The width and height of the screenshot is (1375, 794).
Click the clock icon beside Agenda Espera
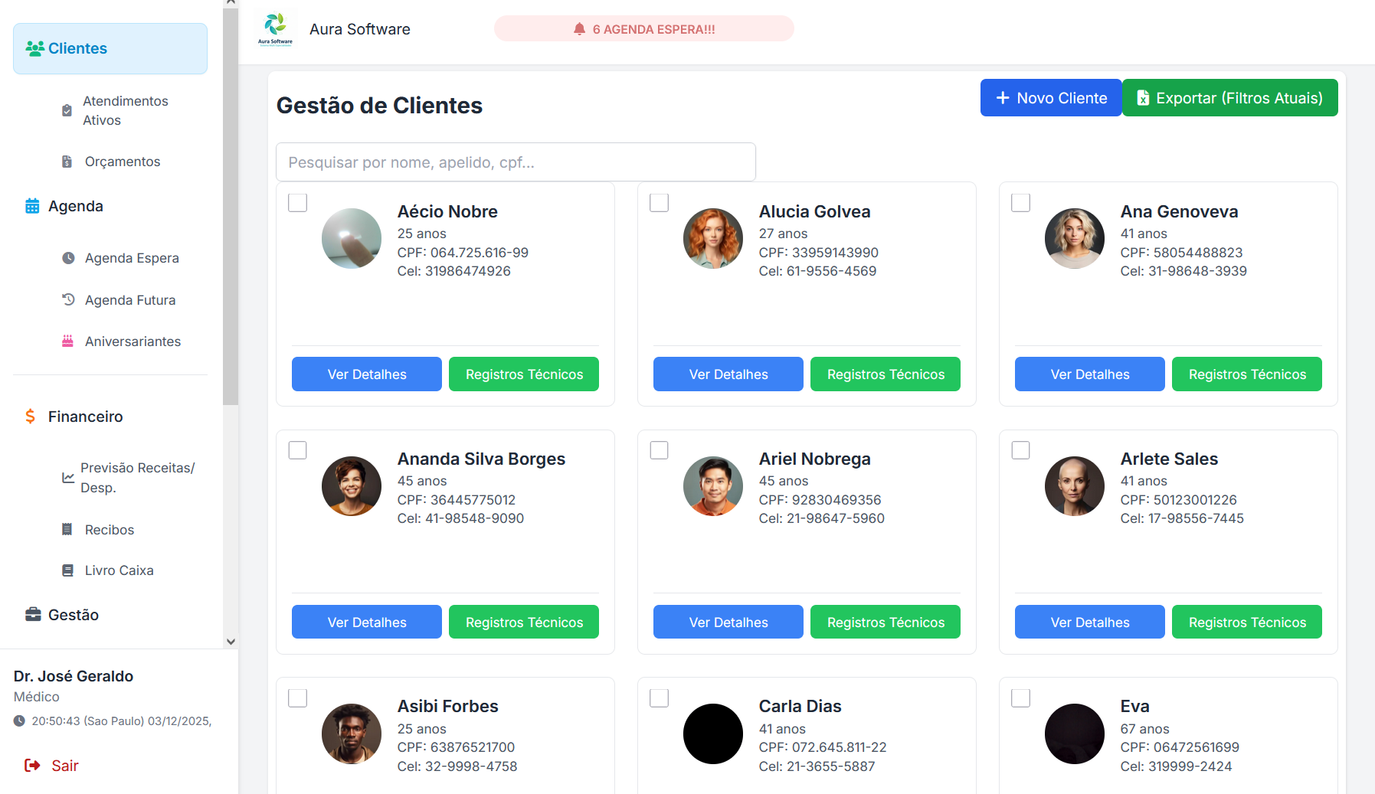point(68,258)
